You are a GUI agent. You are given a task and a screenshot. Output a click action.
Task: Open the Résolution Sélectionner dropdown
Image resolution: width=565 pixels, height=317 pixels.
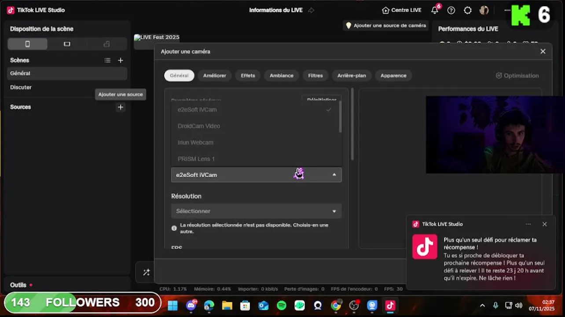(x=256, y=211)
